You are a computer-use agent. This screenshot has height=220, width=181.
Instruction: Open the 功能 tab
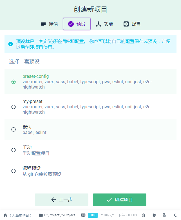104,24
